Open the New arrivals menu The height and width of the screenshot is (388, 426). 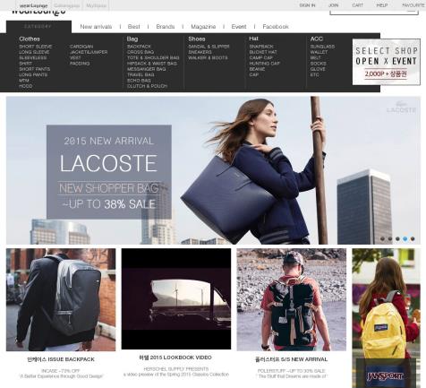coord(96,27)
